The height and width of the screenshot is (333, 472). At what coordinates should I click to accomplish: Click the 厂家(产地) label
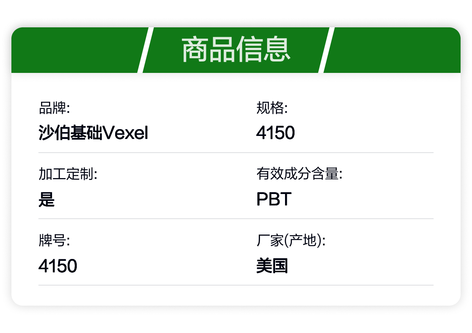[291, 241]
